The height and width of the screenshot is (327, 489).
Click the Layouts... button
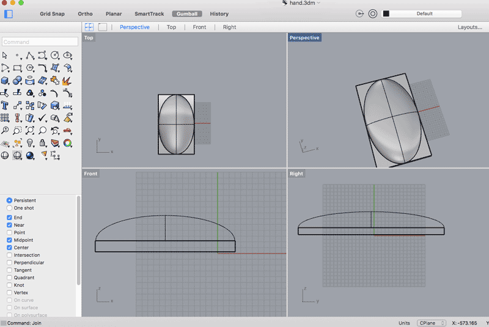[469, 27]
